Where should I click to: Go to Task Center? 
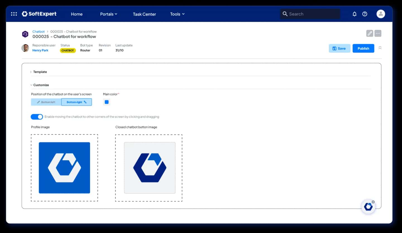point(144,14)
